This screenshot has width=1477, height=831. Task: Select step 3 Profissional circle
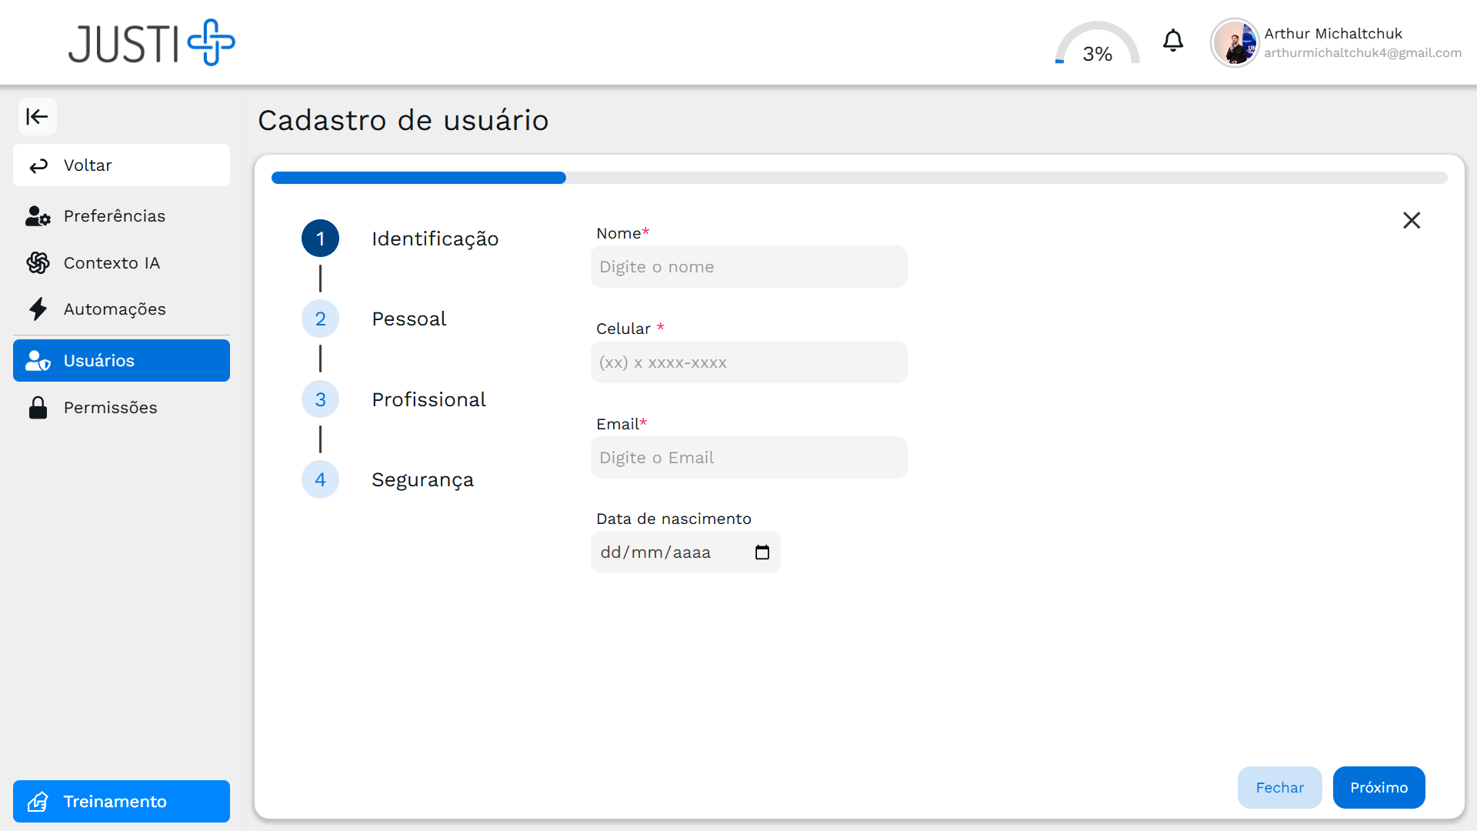click(320, 399)
